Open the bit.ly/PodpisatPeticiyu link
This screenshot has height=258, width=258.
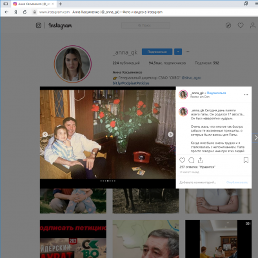click(x=131, y=83)
